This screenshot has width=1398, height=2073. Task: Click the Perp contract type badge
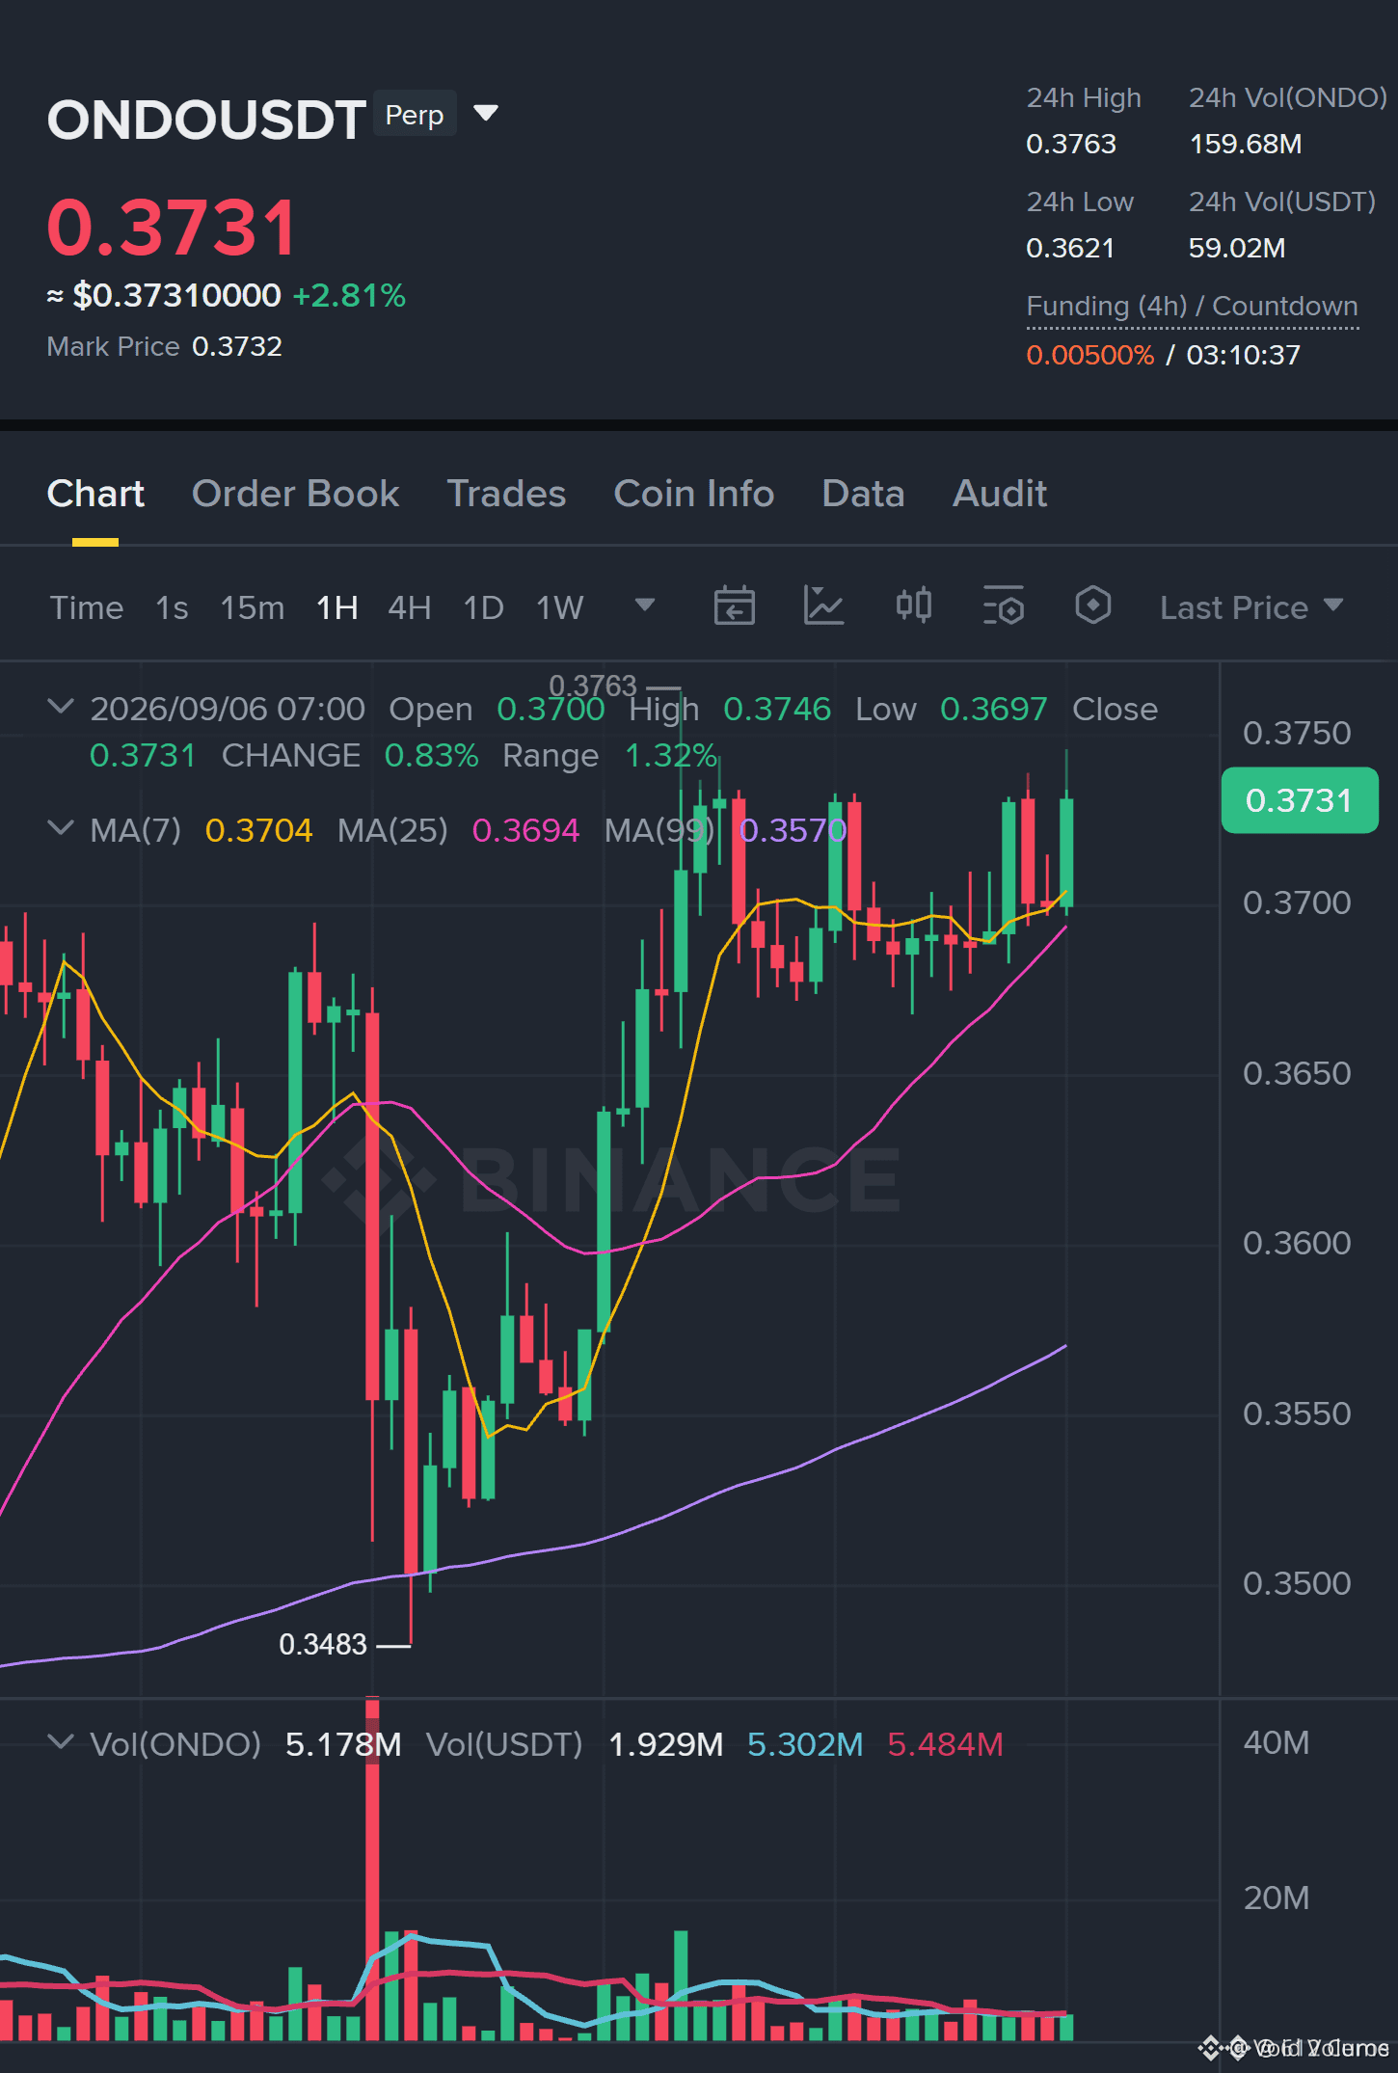415,114
